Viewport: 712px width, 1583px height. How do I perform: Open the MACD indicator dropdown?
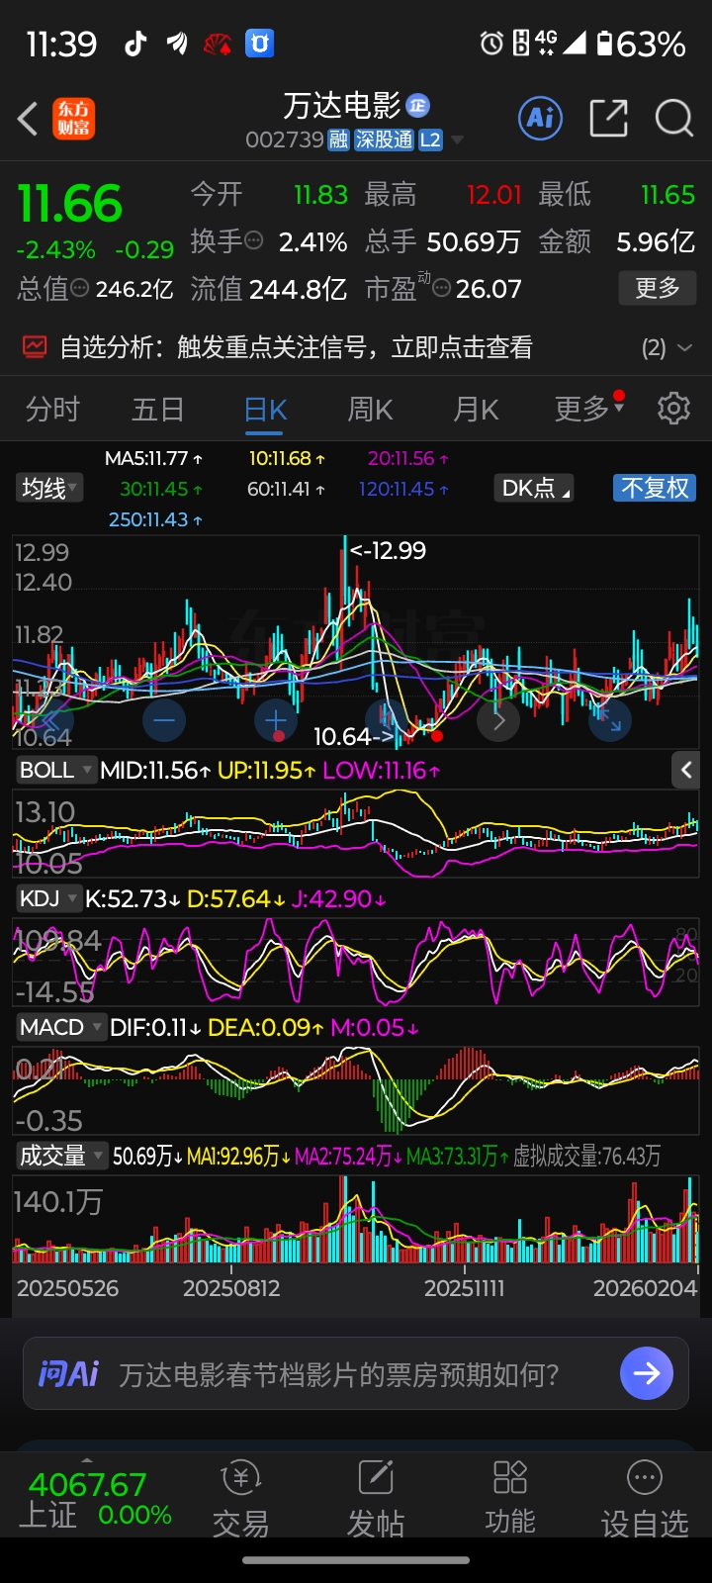tap(61, 1027)
